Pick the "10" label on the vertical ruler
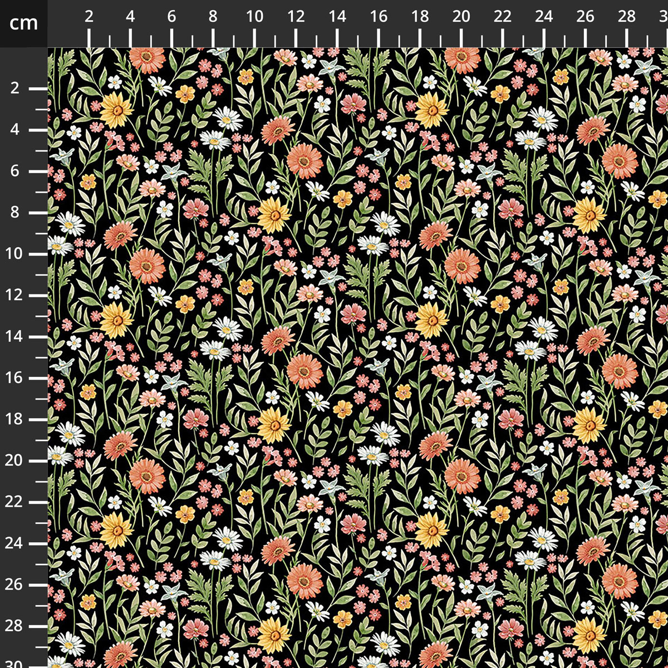 (14, 254)
